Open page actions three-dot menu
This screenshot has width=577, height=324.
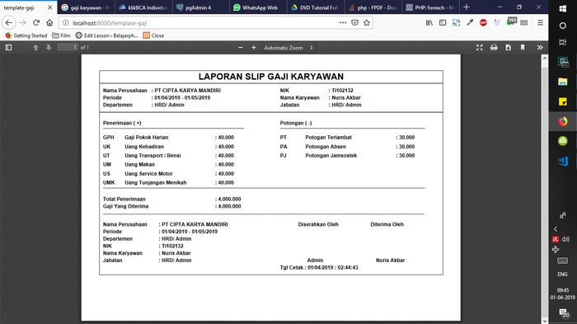coord(343,23)
